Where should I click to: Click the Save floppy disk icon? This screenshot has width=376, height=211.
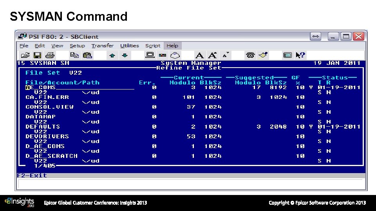[x=37, y=55]
